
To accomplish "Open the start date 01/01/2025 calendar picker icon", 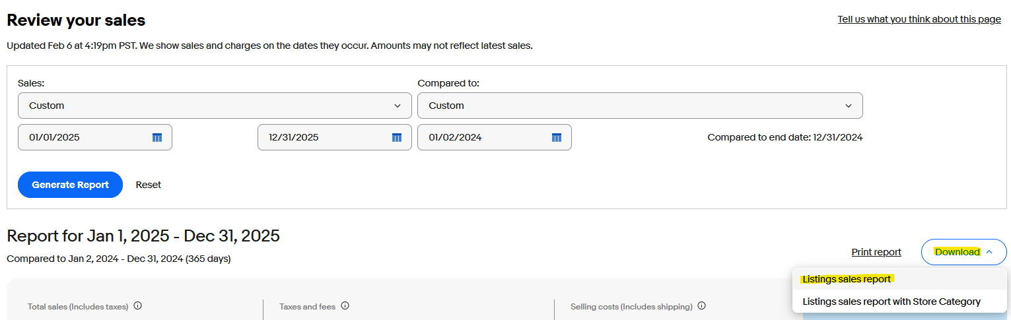I will tap(157, 137).
